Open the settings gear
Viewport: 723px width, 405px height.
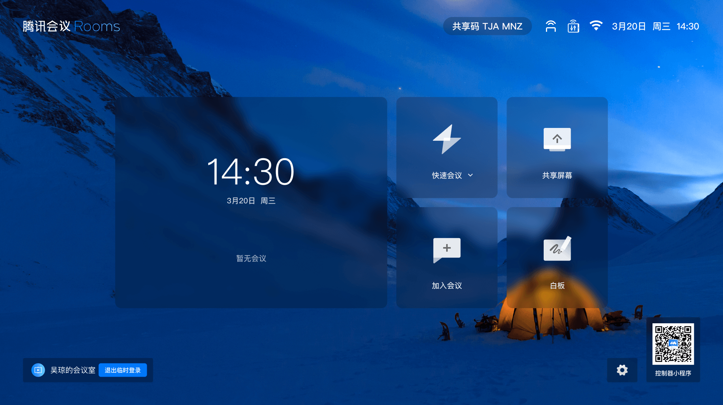point(622,370)
